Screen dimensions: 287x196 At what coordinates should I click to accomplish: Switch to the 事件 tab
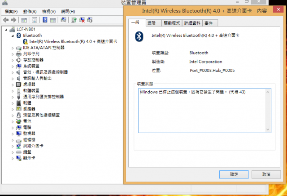210,23
